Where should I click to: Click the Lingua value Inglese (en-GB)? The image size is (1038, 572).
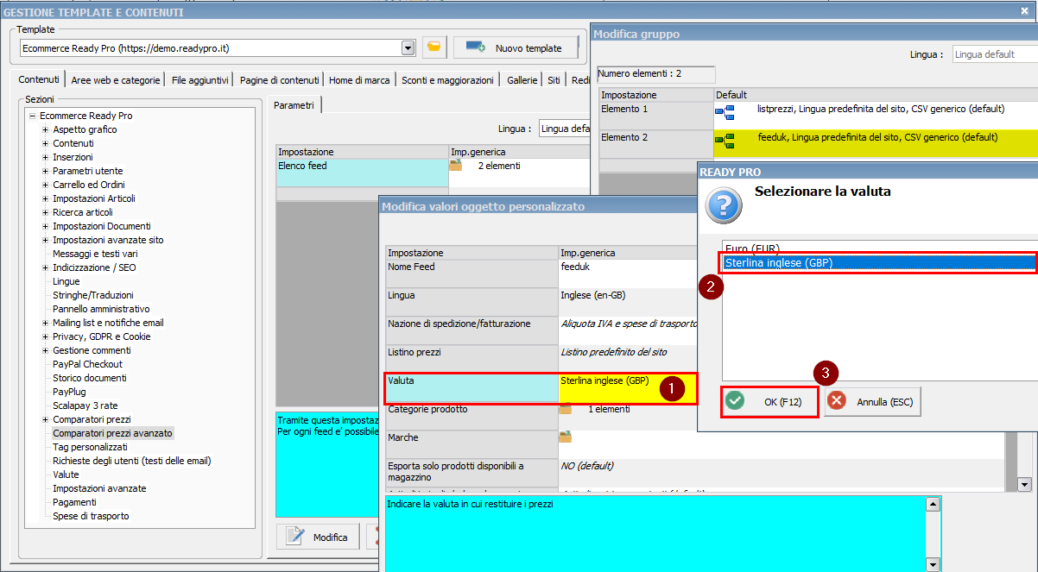click(628, 303)
